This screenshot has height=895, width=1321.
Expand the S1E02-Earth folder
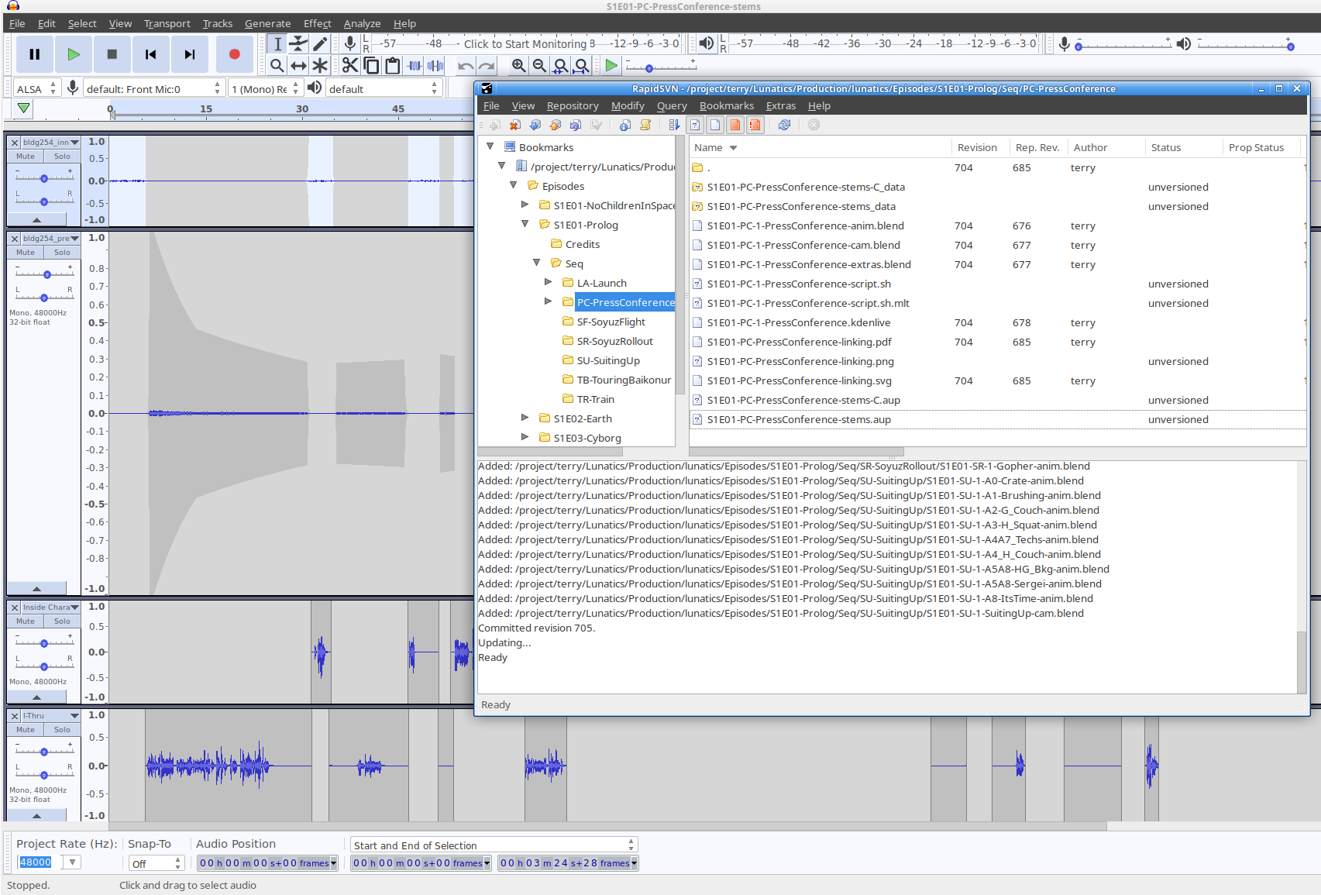[x=525, y=418]
